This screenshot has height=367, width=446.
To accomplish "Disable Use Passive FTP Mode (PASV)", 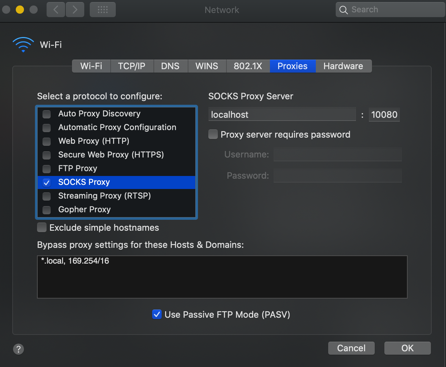I will tap(157, 314).
